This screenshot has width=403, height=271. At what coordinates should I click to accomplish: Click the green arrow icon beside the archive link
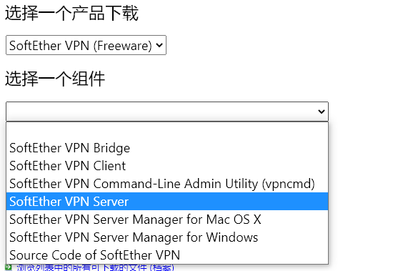coord(9,267)
